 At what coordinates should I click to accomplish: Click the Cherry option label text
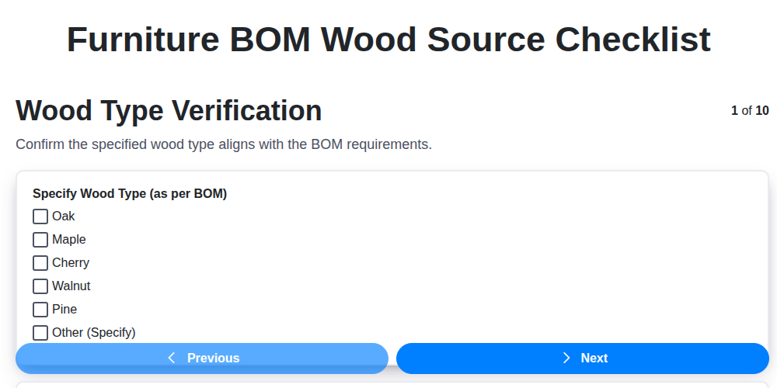71,263
